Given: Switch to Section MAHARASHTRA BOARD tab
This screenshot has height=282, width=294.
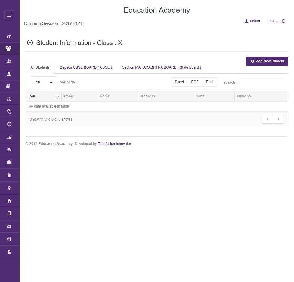Looking at the screenshot, I should [x=162, y=67].
